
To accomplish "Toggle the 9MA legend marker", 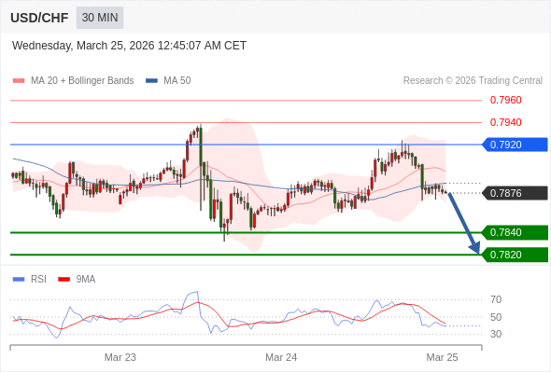I will tap(64, 280).
